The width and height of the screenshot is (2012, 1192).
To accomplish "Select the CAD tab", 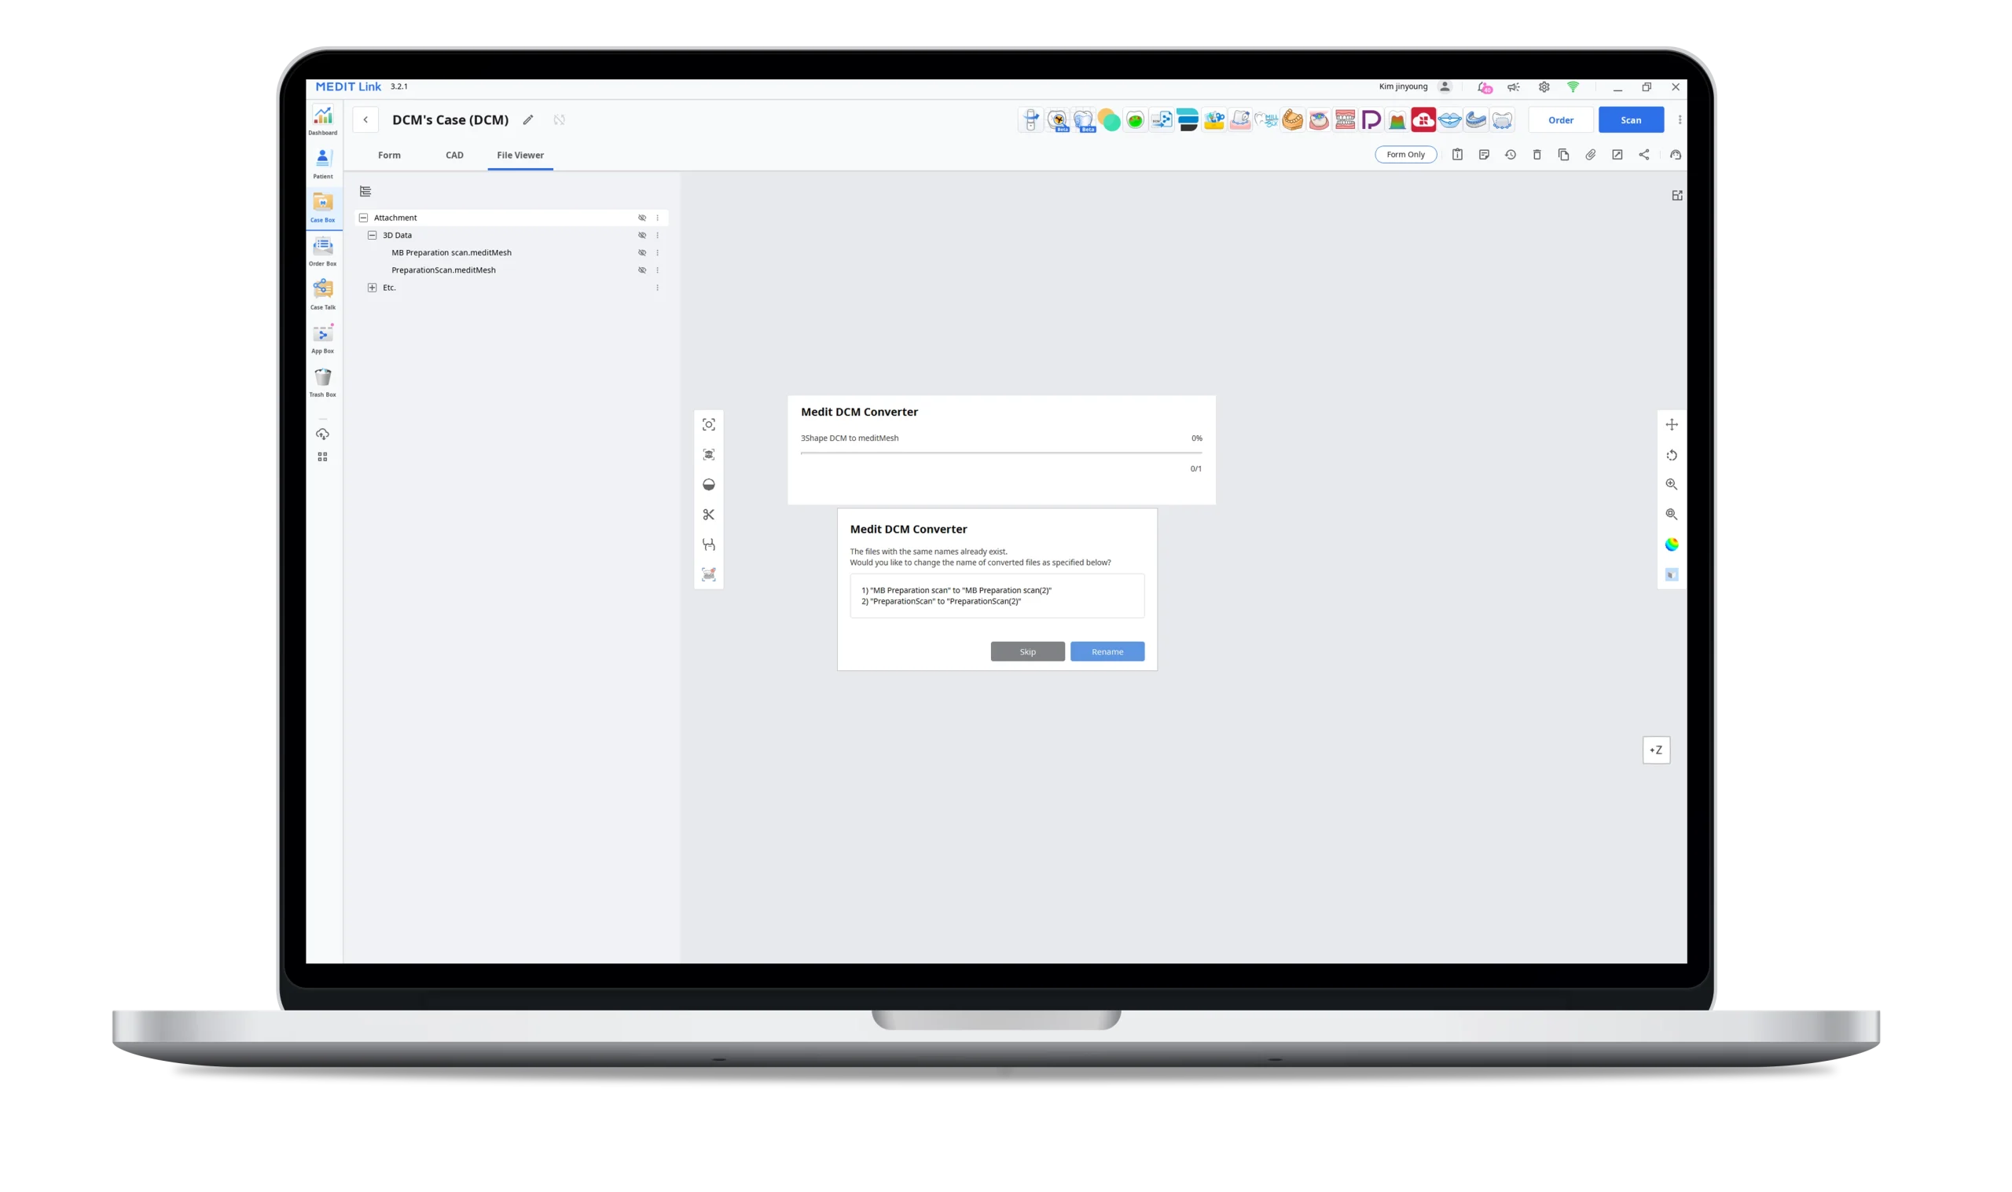I will pos(454,155).
